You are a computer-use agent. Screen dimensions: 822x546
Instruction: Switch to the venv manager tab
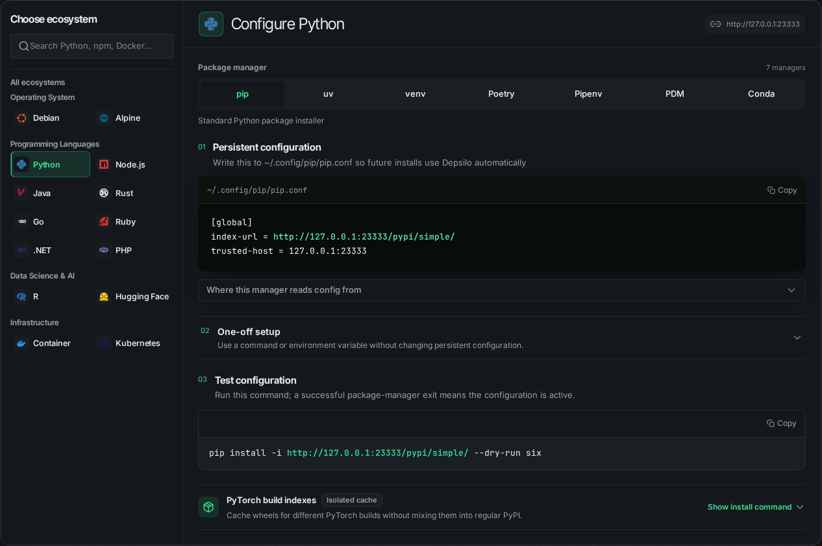(416, 94)
